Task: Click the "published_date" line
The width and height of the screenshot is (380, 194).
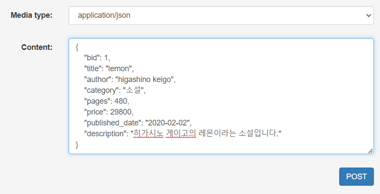Action: click(138, 123)
